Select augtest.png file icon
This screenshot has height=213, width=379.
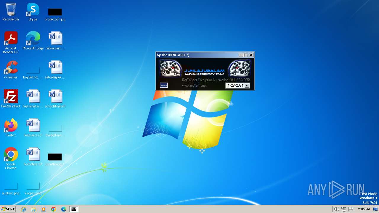click(11, 189)
